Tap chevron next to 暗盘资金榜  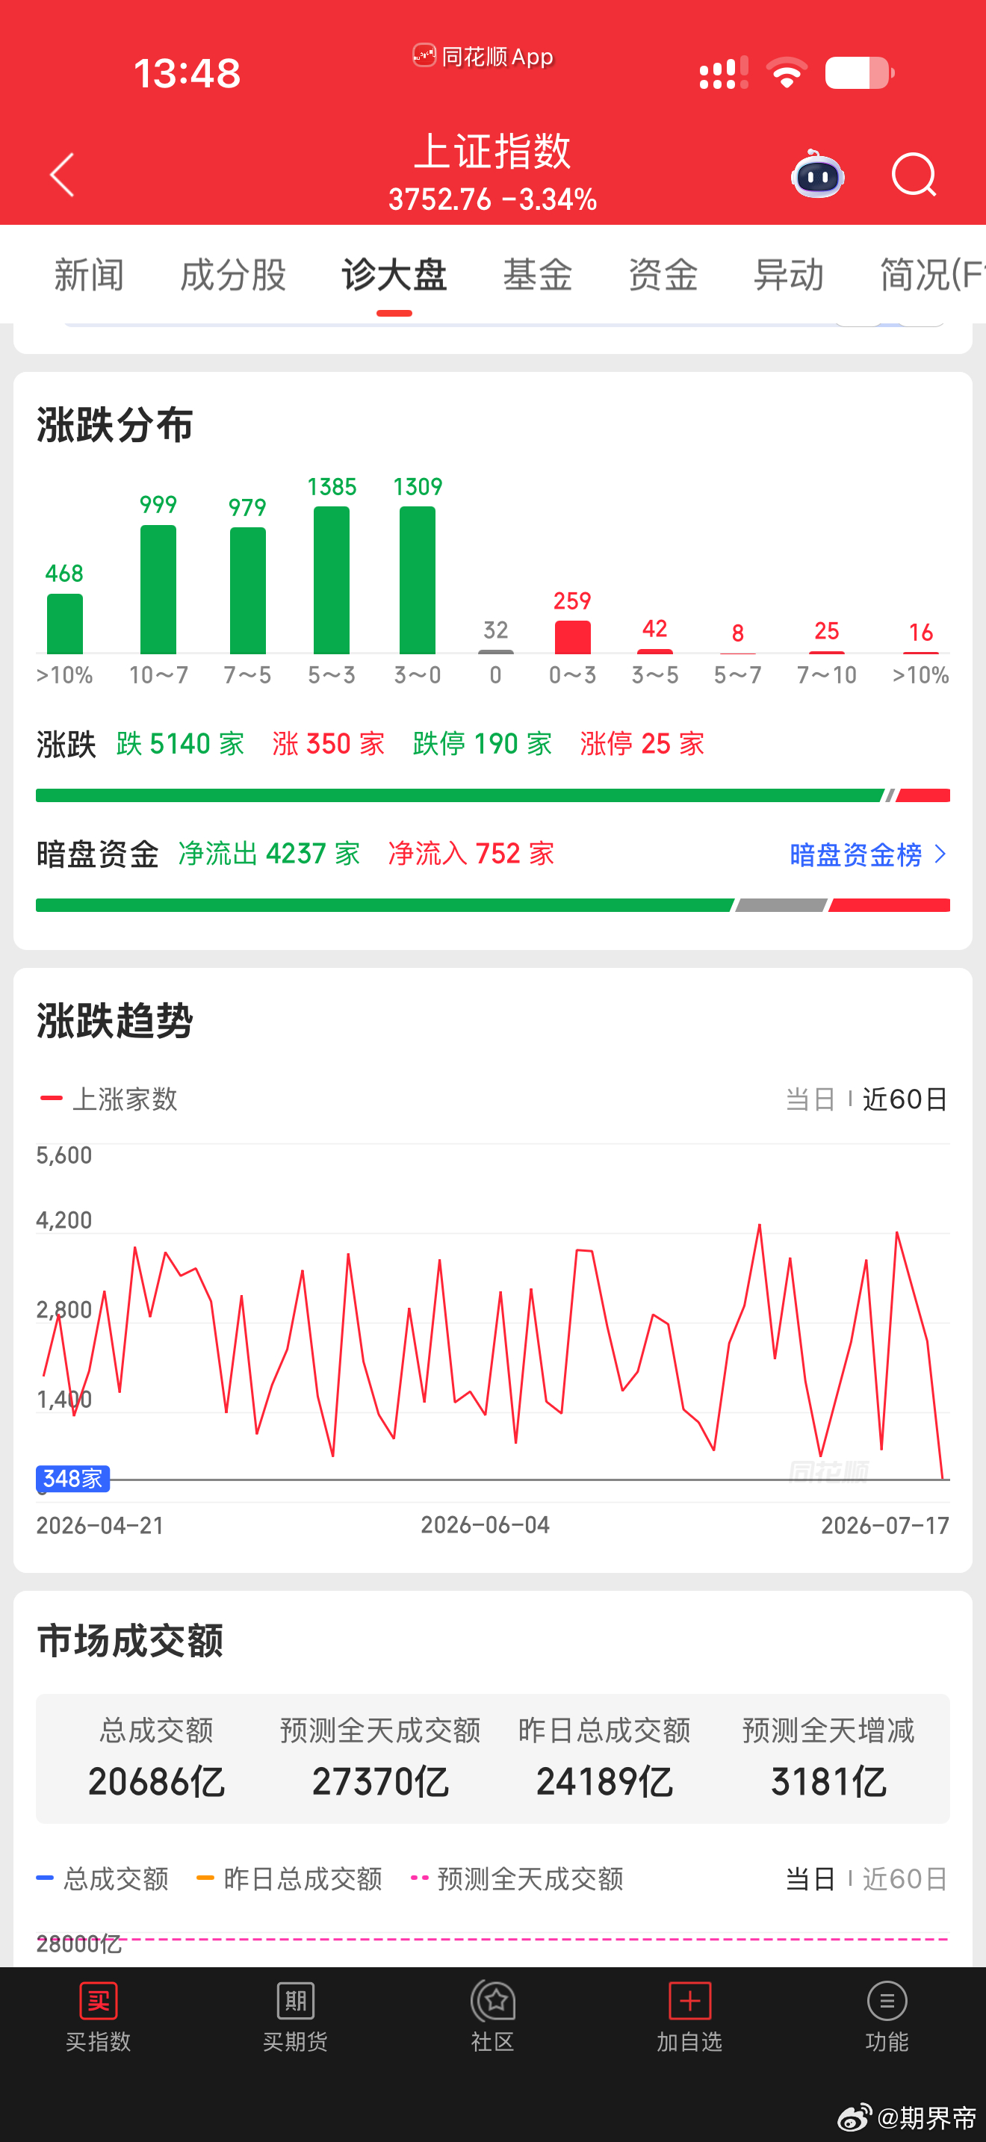click(940, 854)
